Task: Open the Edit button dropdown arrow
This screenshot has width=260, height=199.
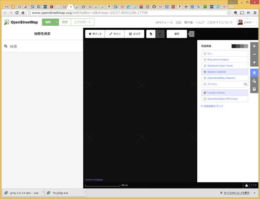Action: click(x=56, y=22)
